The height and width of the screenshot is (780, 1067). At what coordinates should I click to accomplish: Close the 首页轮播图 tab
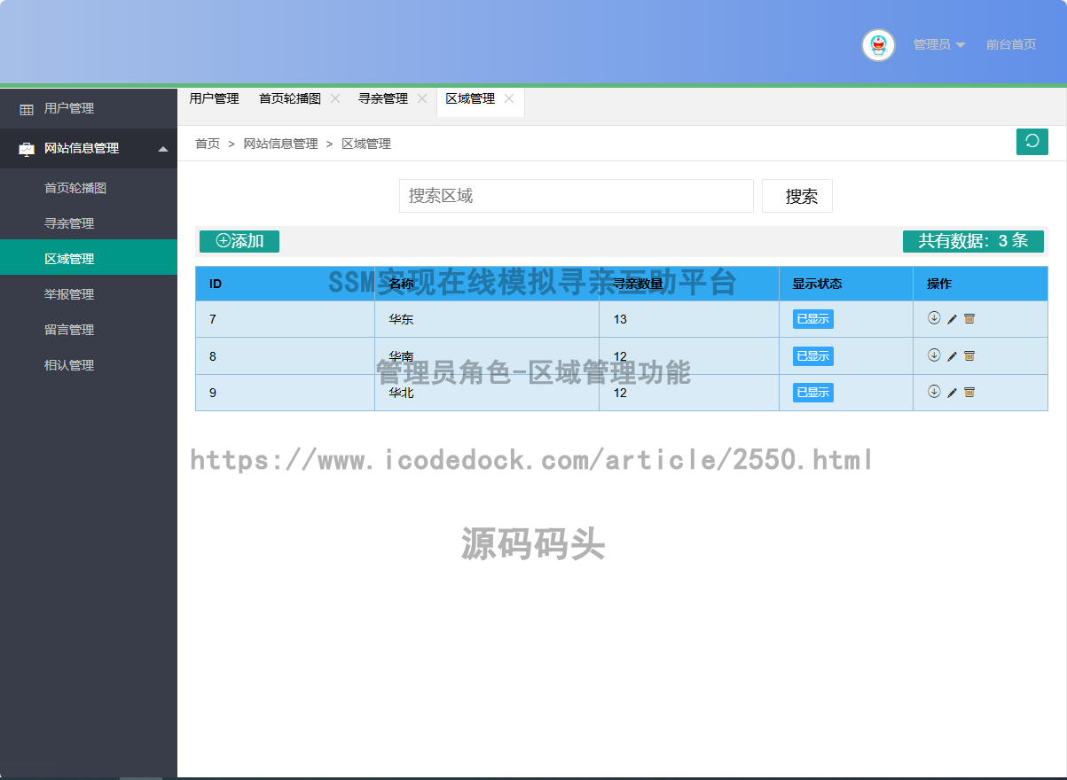335,98
